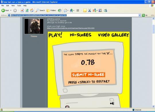Open the View menu
The width and height of the screenshot is (155, 112).
[13, 6]
